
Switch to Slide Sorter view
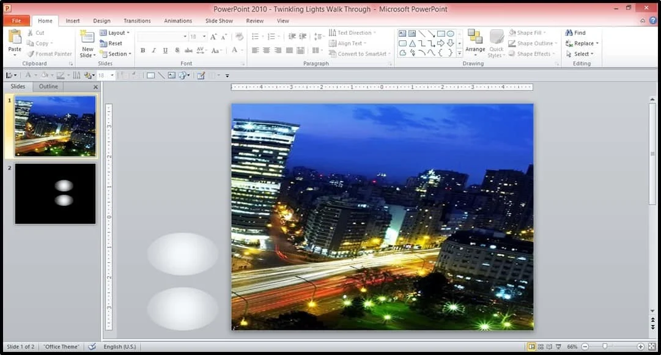[541, 346]
